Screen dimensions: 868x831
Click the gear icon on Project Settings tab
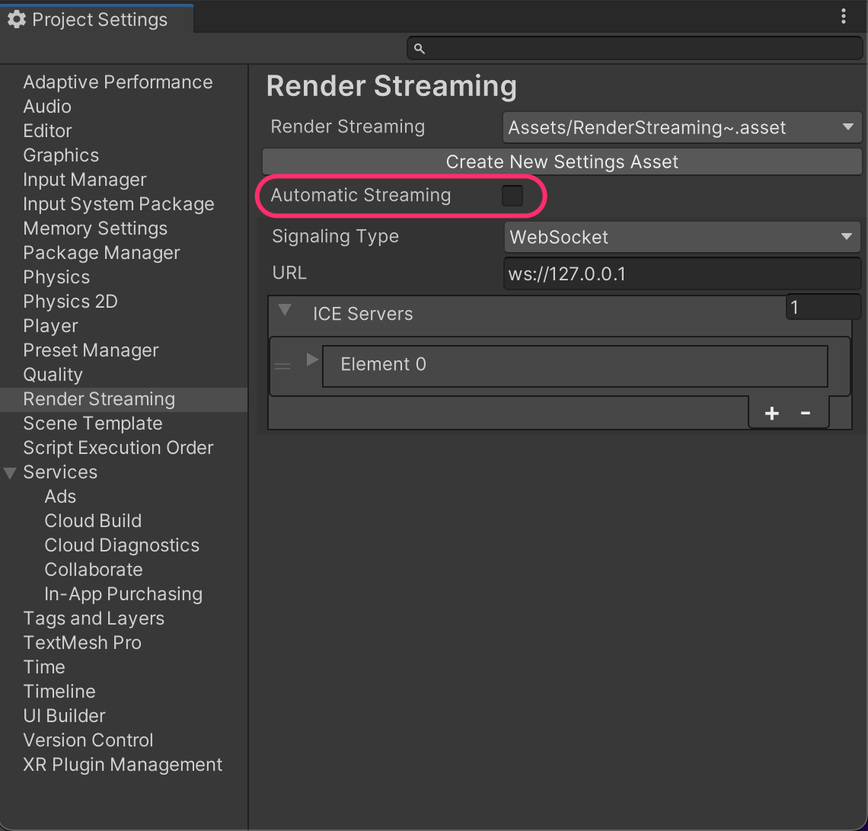point(17,20)
